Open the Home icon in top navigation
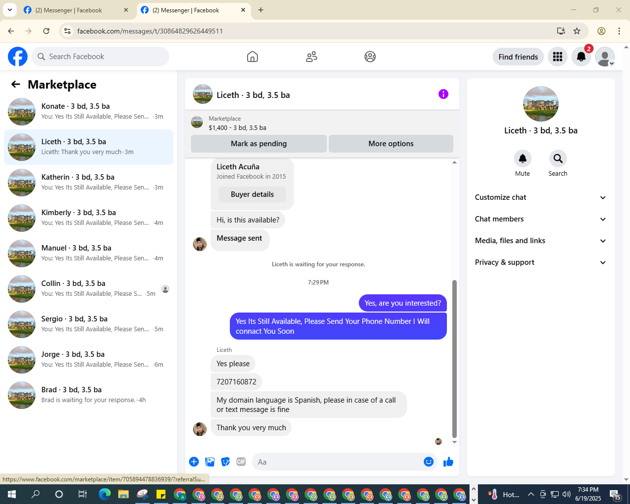 252,57
